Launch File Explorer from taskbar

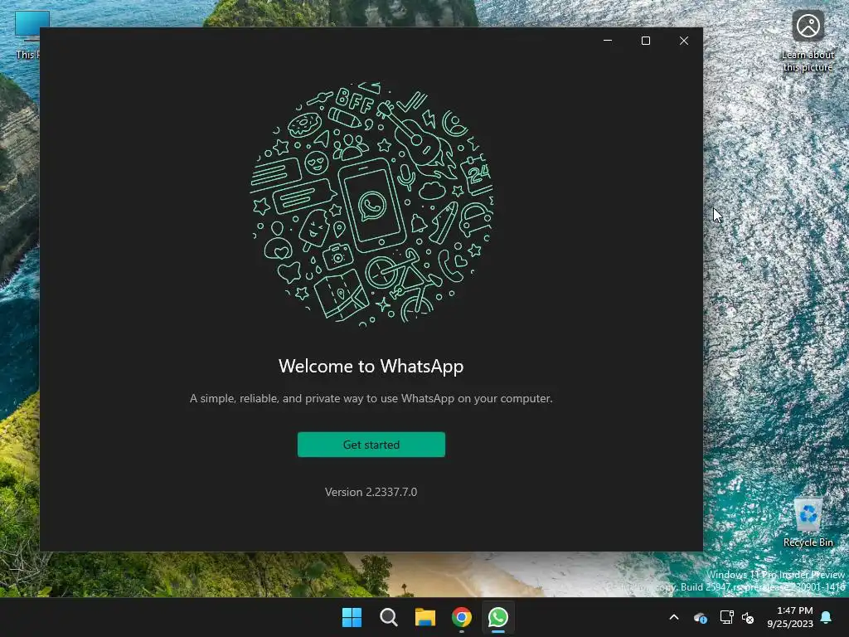(x=425, y=617)
